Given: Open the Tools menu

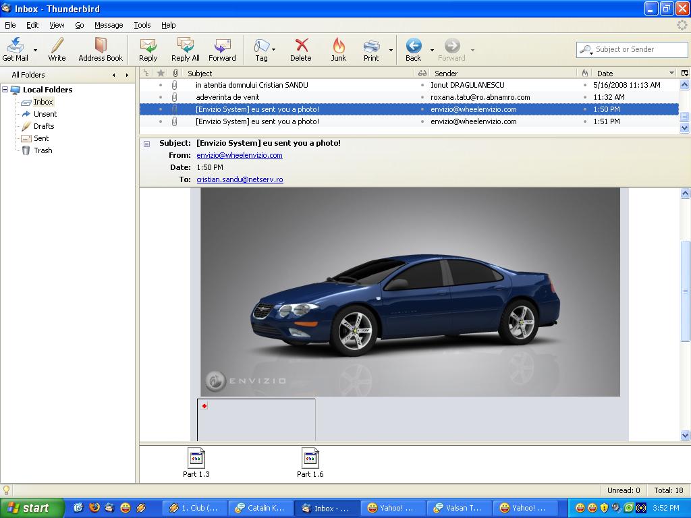Looking at the screenshot, I should point(142,25).
